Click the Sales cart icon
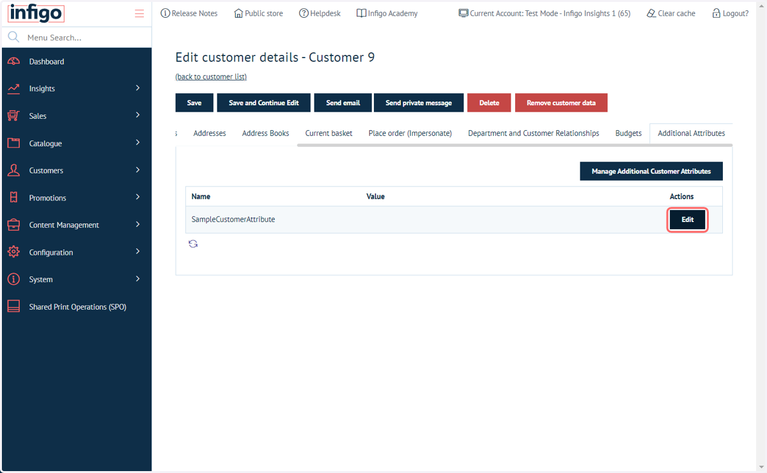Viewport: 767px width, 473px height. click(x=13, y=116)
